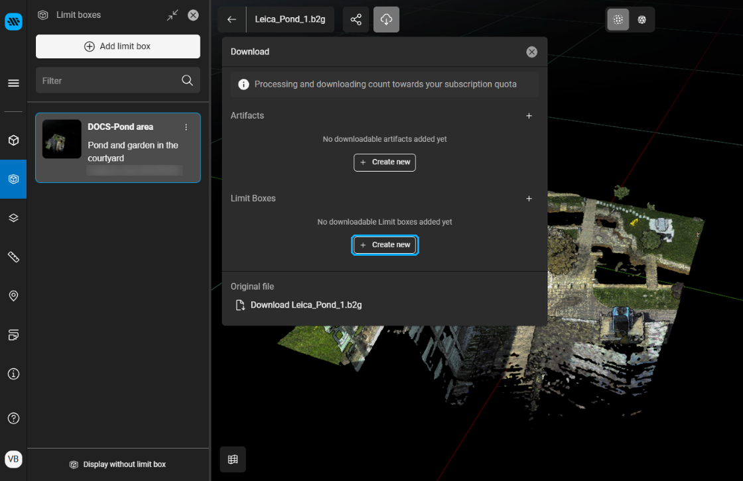Open the DOCS-Pond area options menu
Screen dimensions: 743x481
click(x=186, y=127)
